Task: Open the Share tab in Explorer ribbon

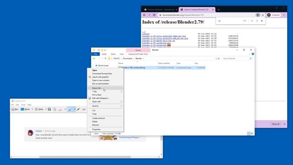Action: click(x=113, y=54)
